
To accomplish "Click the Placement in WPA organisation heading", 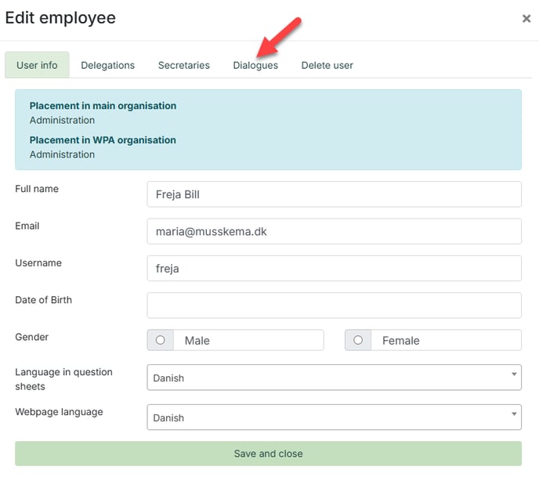I will pos(103,140).
